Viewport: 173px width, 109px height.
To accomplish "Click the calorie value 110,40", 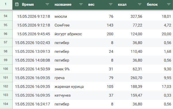I will click(x=136, y=51).
